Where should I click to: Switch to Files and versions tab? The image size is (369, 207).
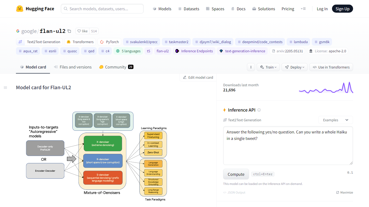73,67
